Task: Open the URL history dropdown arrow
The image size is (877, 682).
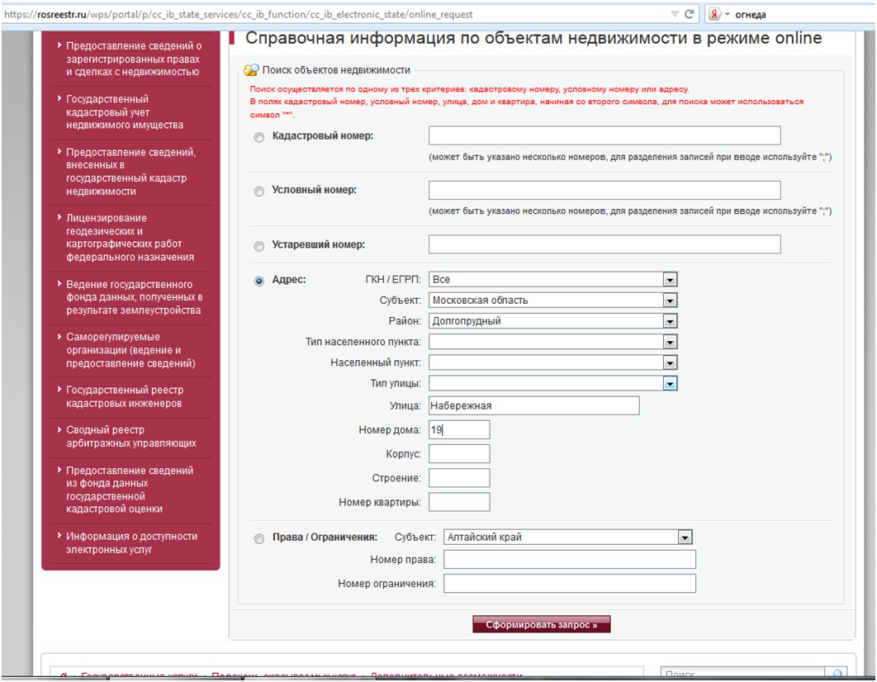Action: pos(675,14)
